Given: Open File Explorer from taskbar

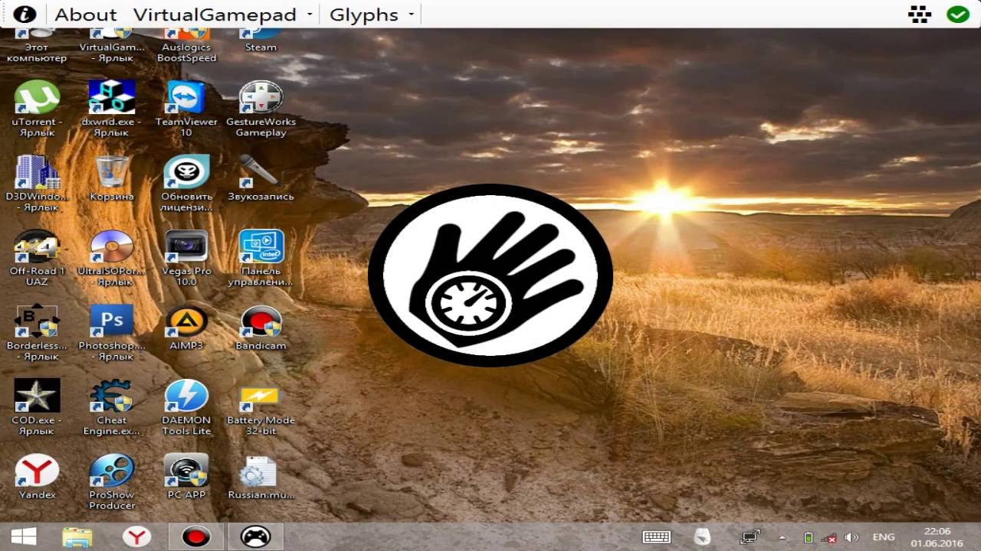Looking at the screenshot, I should pos(77,537).
